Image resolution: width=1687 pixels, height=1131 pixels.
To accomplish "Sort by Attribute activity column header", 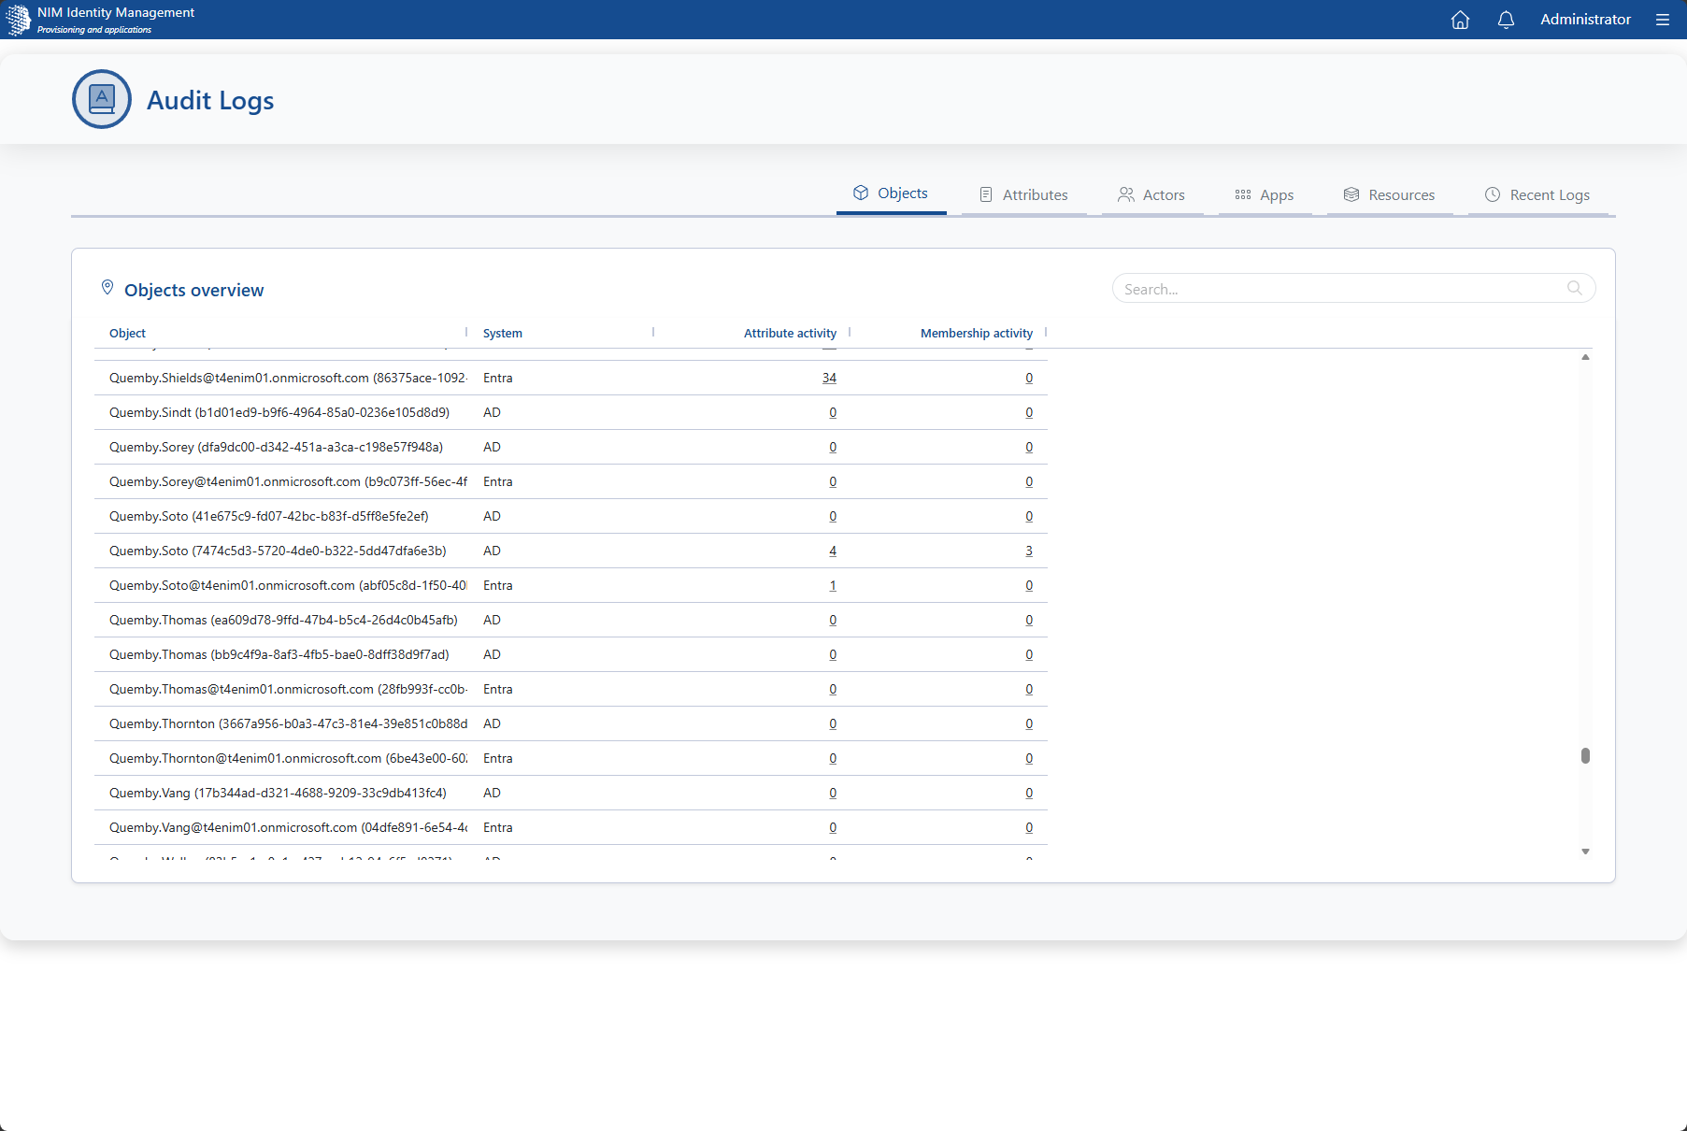I will click(x=790, y=334).
